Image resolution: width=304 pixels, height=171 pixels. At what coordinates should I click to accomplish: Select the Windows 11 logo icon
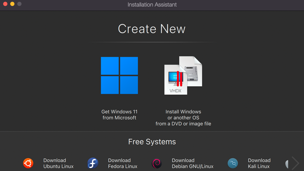[x=119, y=75]
